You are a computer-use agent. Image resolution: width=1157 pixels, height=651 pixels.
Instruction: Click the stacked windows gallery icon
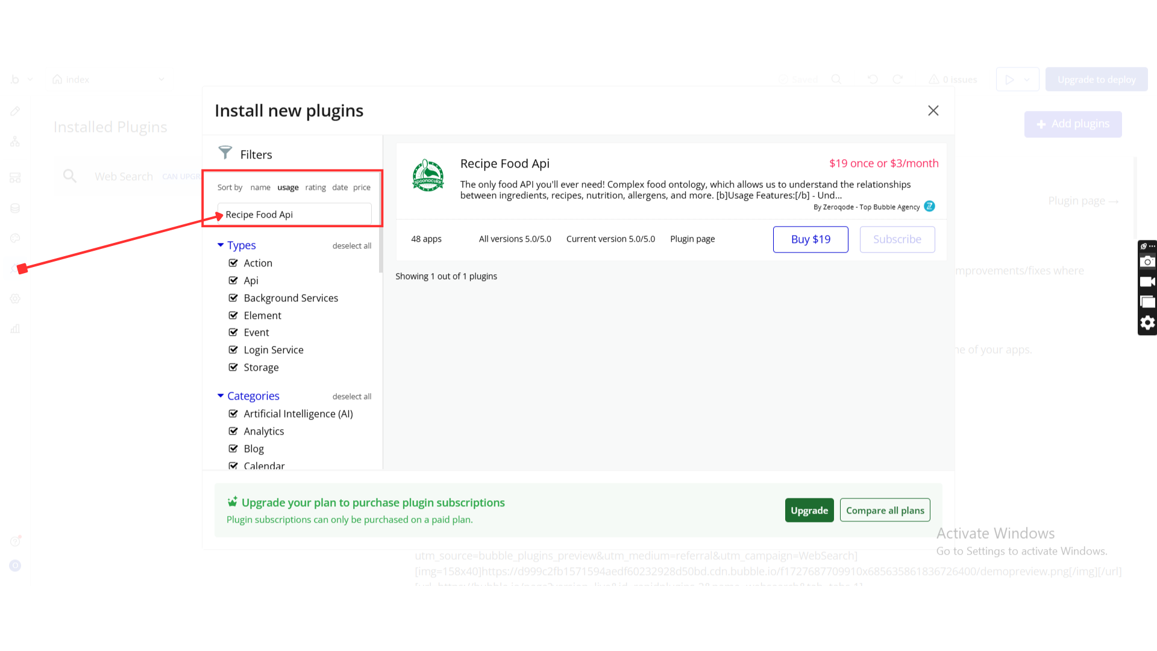(x=1147, y=302)
